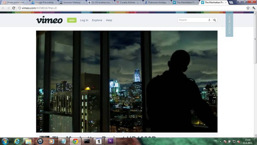Open the HP taskbar application
Screen dimensions: 257x145
pos(40,141)
